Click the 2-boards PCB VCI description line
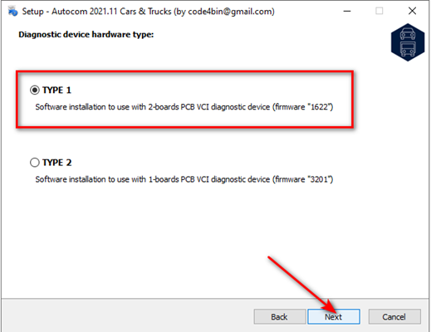 [184, 107]
